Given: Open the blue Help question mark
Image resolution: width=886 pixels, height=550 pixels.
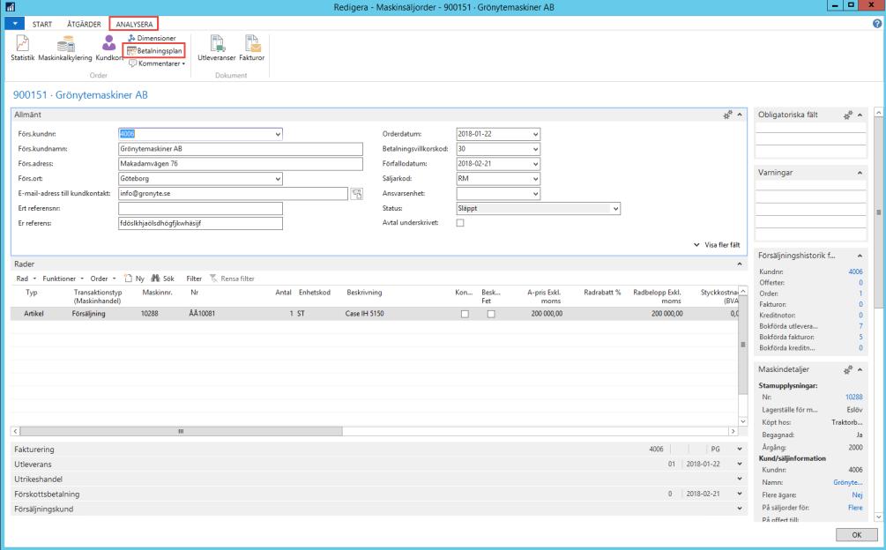Looking at the screenshot, I should click(x=877, y=24).
